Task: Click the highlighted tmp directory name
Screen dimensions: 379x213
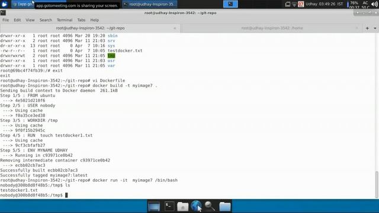Action: pos(111,56)
